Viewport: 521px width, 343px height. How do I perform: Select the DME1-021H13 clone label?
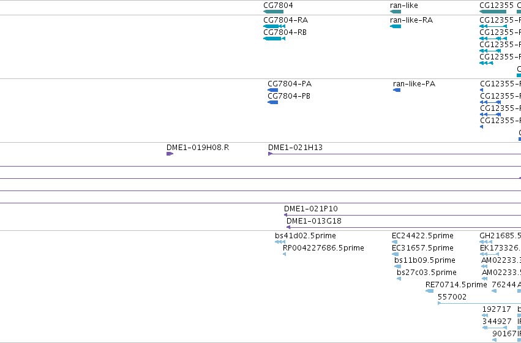pos(295,147)
